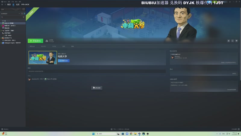Click the Steam taskbar icon
Viewport: 241px width, 136px height.
click(x=139, y=134)
